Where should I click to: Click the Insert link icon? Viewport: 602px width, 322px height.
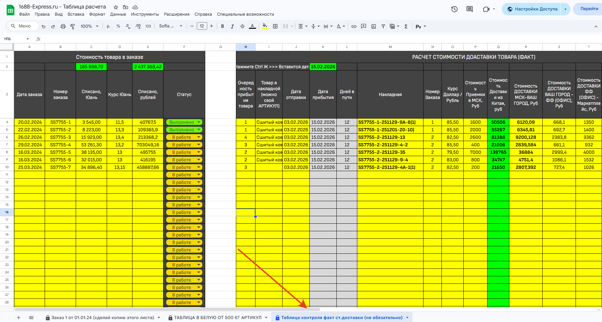(354, 26)
